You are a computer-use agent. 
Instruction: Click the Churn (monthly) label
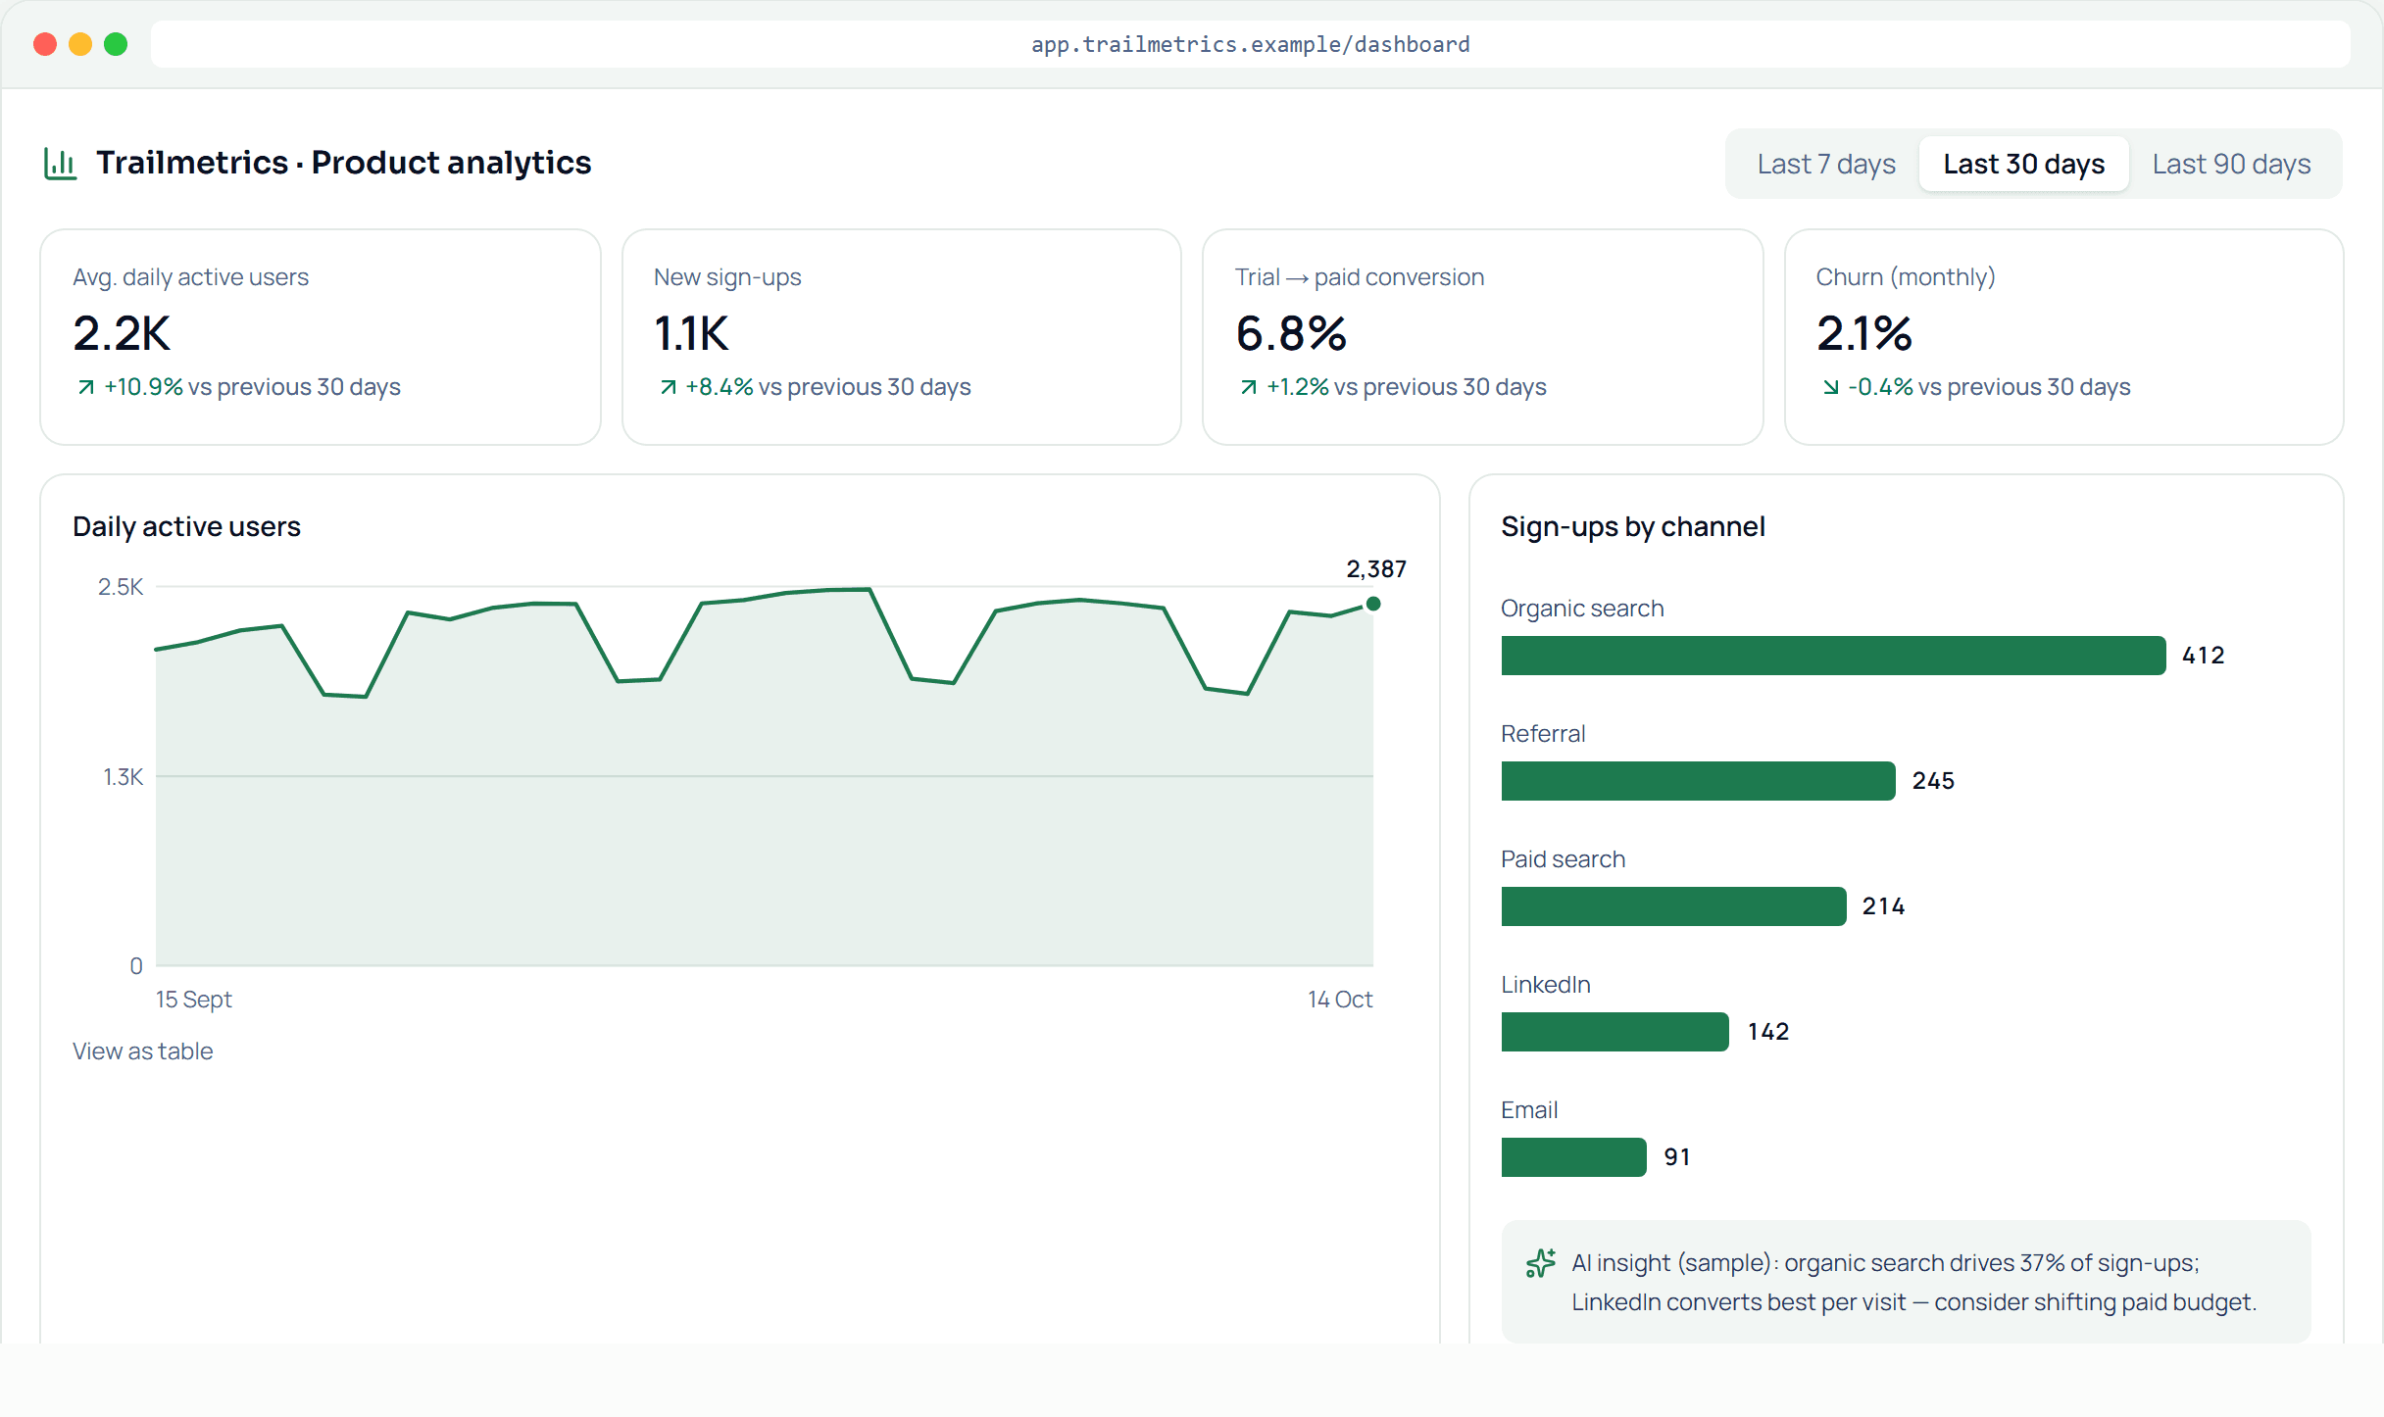[1906, 277]
